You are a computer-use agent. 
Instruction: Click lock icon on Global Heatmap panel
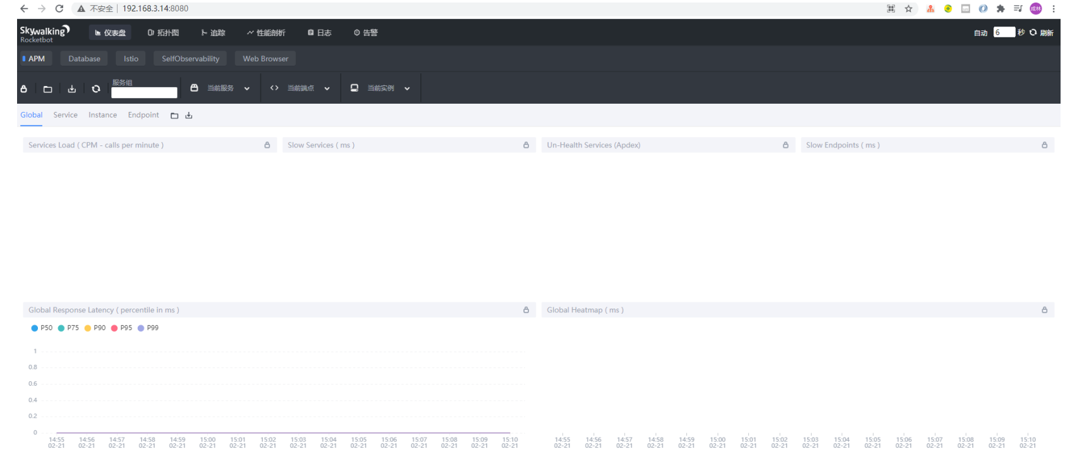tap(1045, 310)
